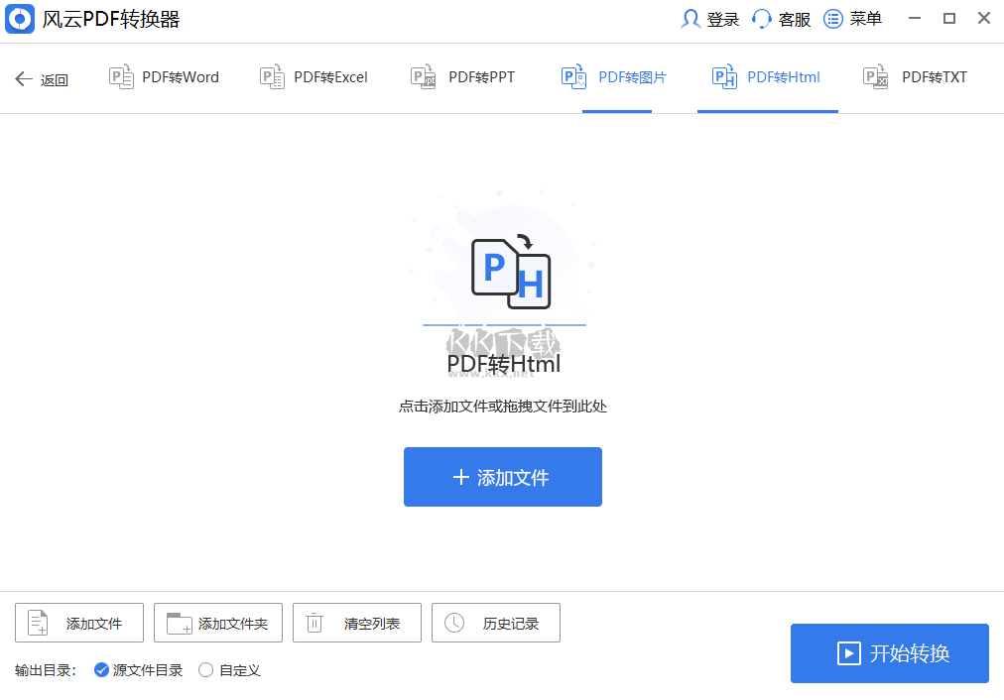This screenshot has width=1004, height=700.
Task: Click the trash icon next to 清空列表
Action: [314, 623]
